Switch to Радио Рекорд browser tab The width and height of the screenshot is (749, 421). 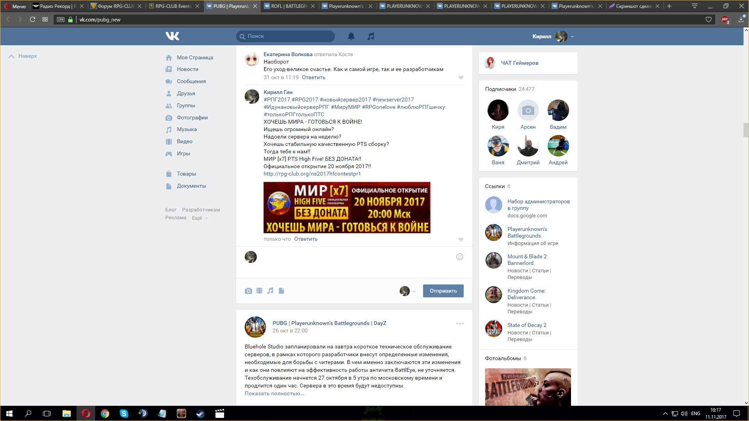pos(58,6)
